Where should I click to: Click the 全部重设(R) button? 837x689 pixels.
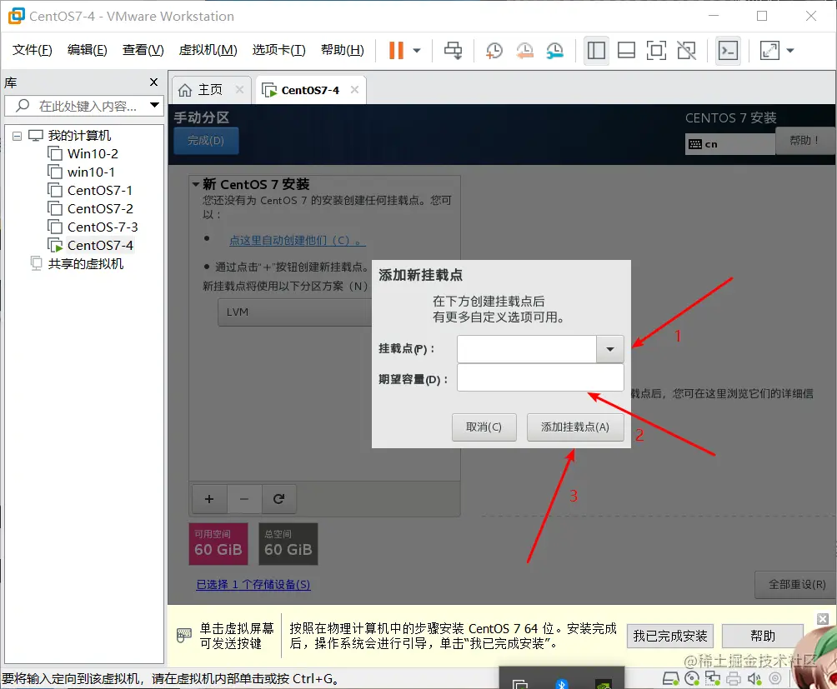795,585
